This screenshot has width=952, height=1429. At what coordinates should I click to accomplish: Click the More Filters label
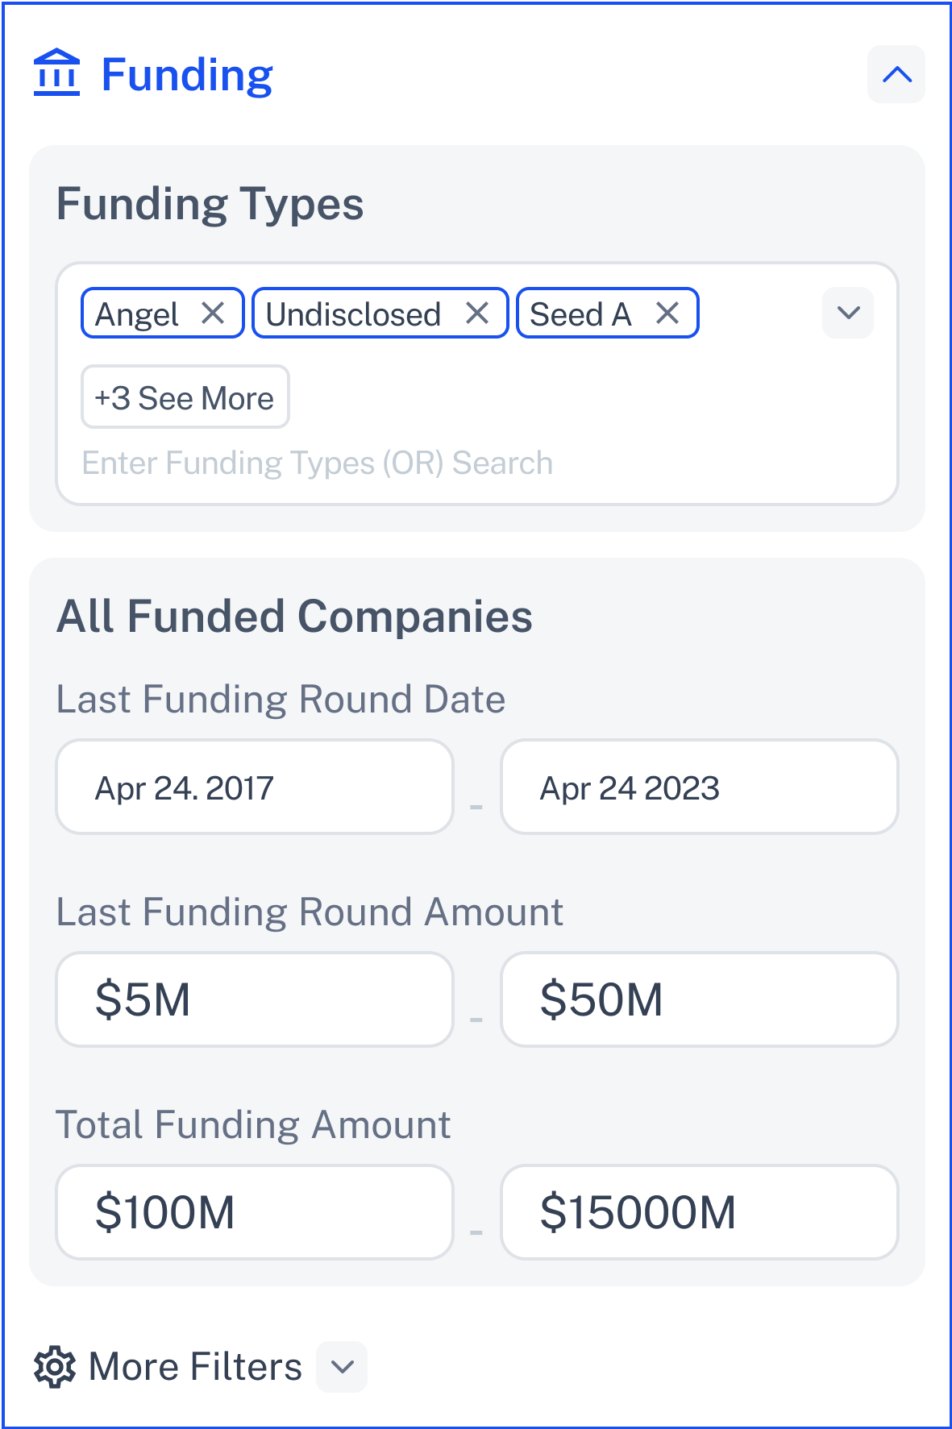click(195, 1367)
